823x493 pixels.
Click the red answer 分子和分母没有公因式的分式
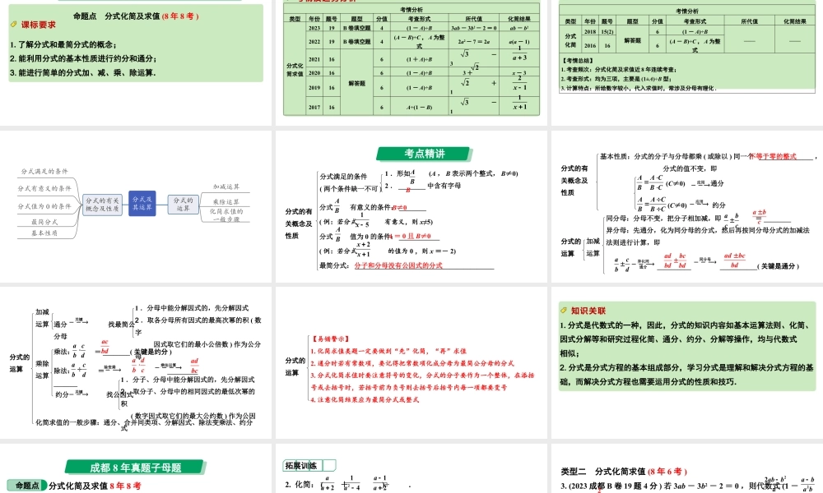pyautogui.click(x=398, y=265)
